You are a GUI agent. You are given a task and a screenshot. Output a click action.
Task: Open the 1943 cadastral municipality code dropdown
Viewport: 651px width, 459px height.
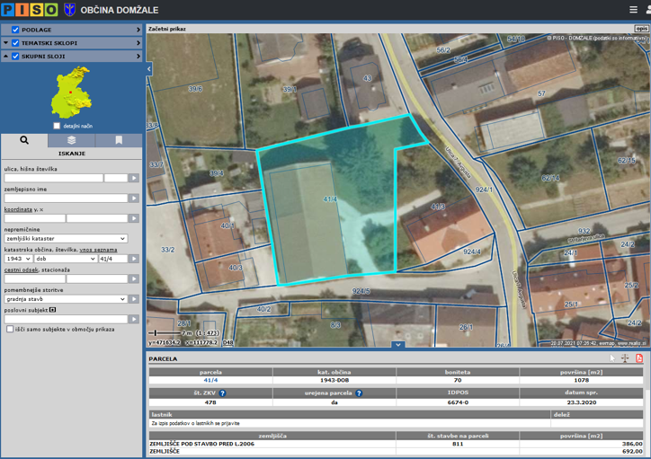tap(18, 259)
